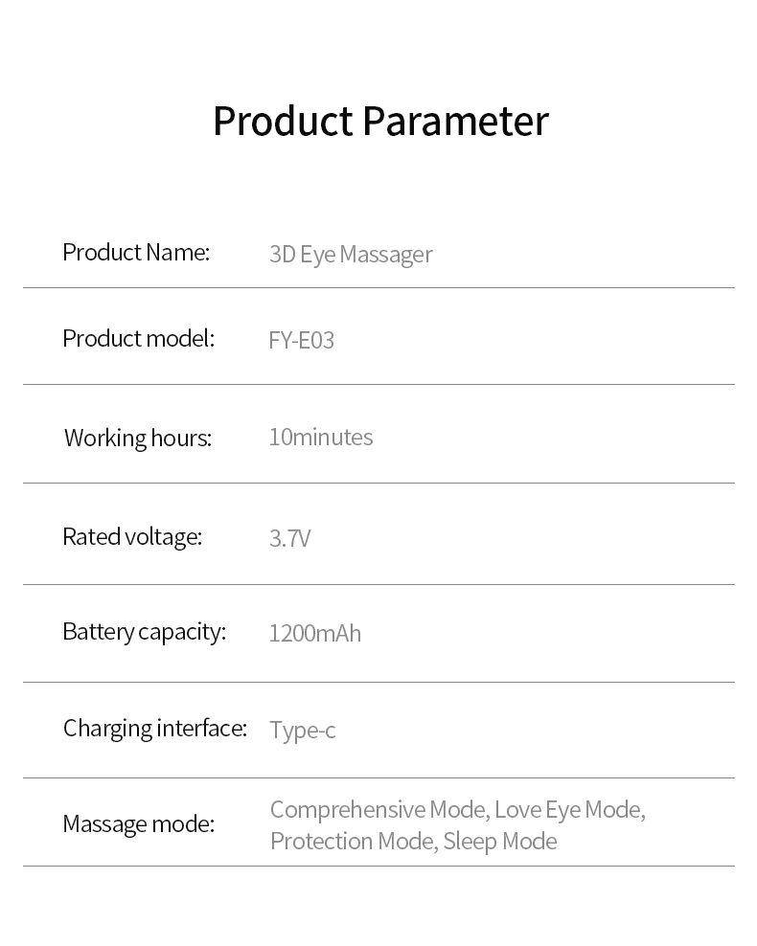This screenshot has height=946, width=757.
Task: Click the Product Parameter heading
Action: coord(379,122)
